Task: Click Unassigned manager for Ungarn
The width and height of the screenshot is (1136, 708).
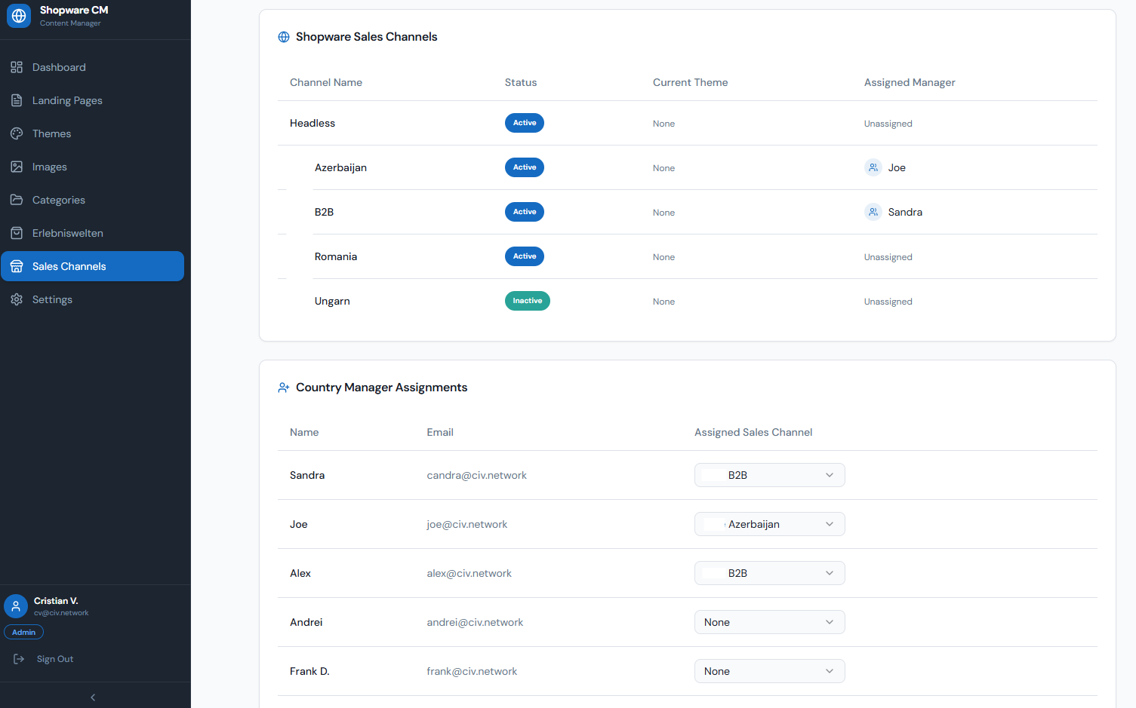Action: (888, 302)
